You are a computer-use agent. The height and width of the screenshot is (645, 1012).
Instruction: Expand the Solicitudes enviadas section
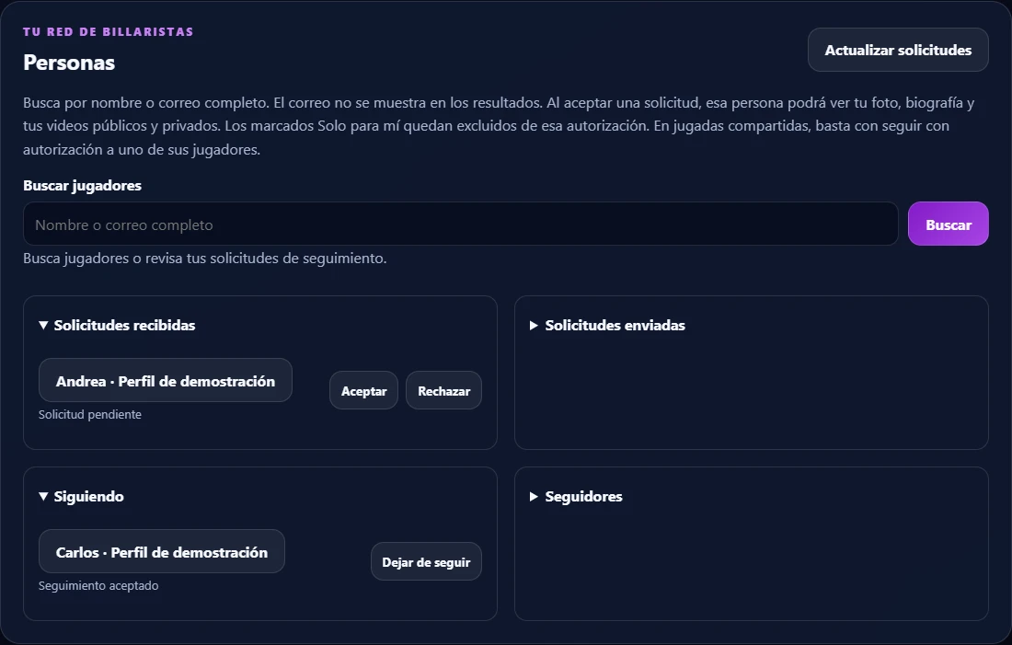(x=607, y=326)
